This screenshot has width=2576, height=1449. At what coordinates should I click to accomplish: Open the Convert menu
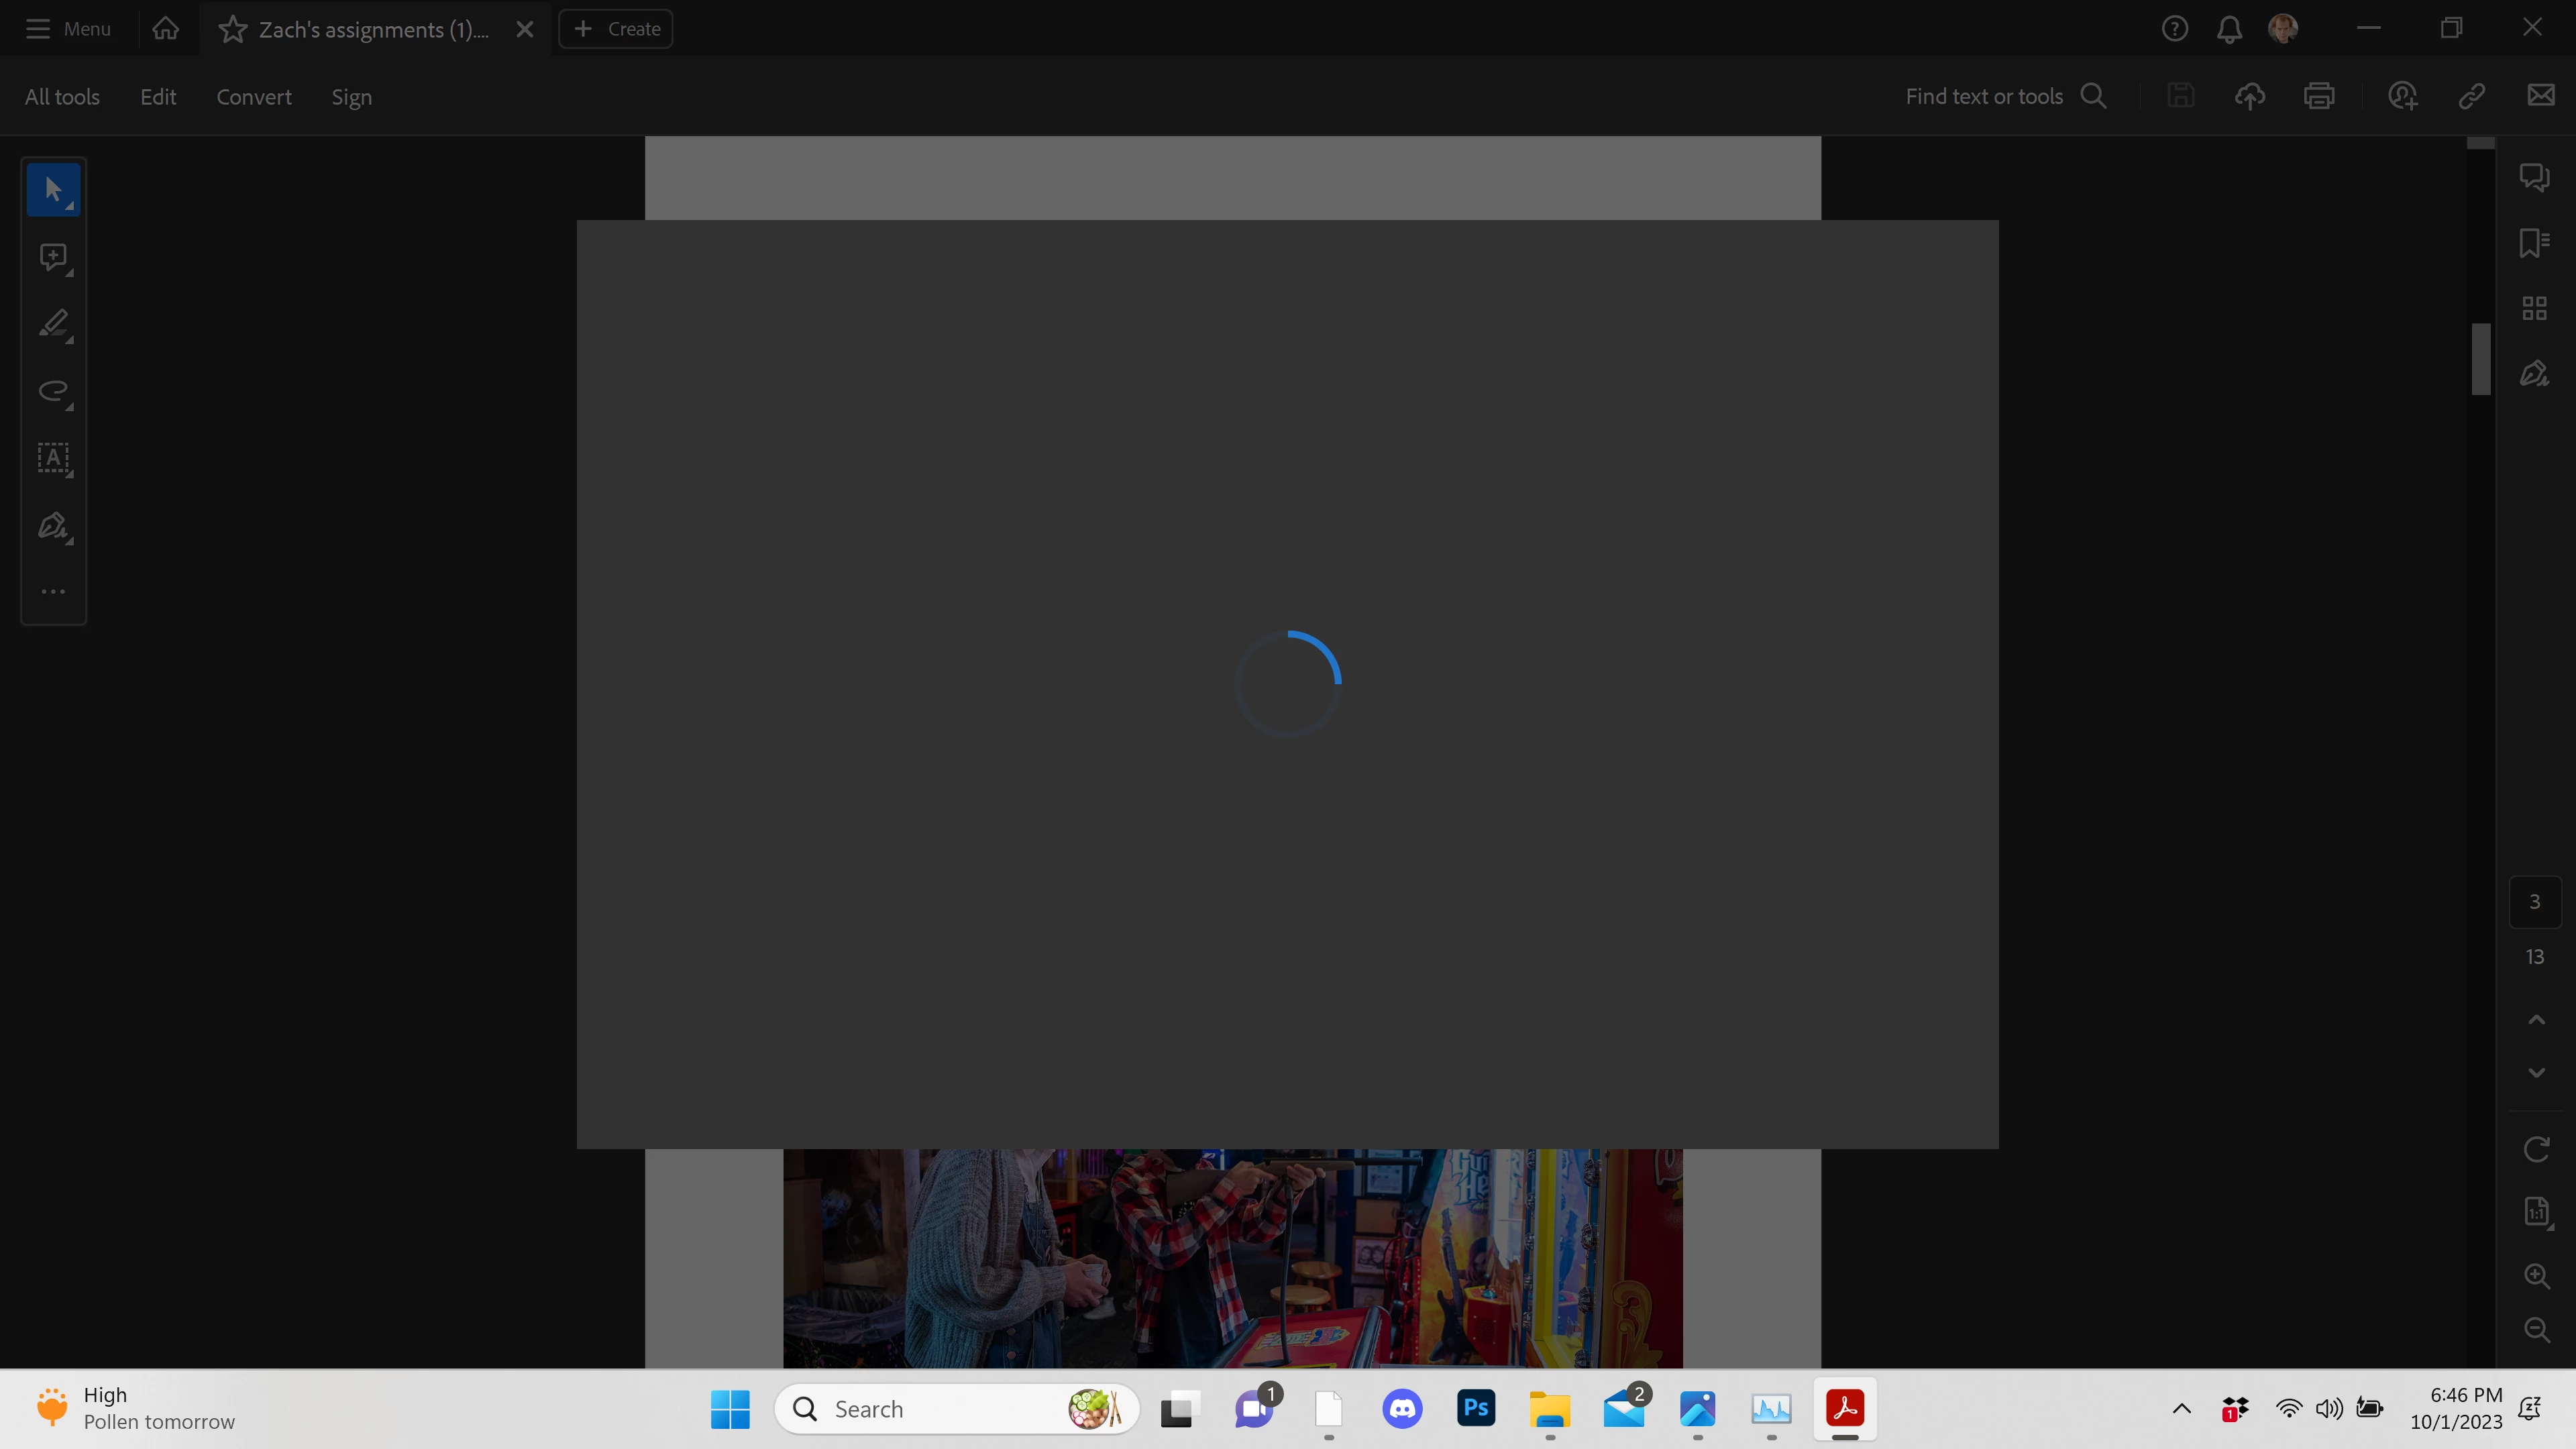tap(254, 97)
